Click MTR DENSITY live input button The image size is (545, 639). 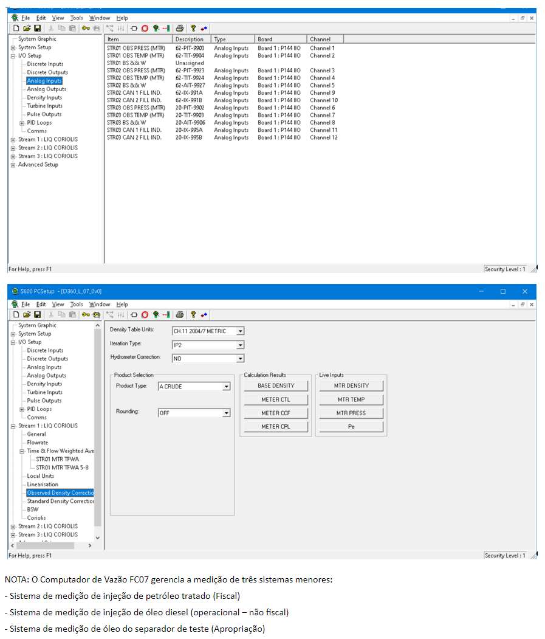pyautogui.click(x=351, y=385)
